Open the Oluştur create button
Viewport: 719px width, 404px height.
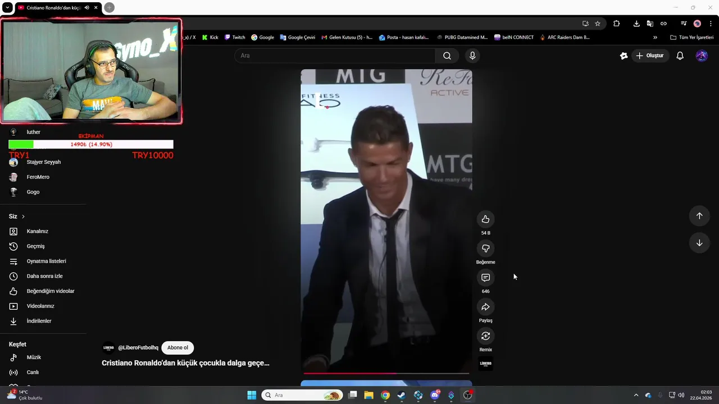[650, 56]
